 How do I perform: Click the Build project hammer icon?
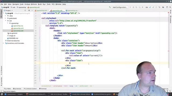110,7
